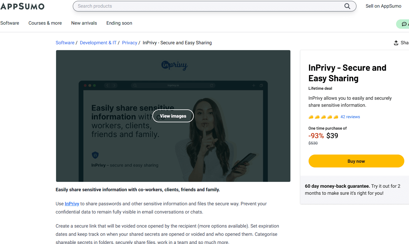Image resolution: width=409 pixels, height=244 pixels.
Task: Go to Ending soon
Action: (x=119, y=23)
